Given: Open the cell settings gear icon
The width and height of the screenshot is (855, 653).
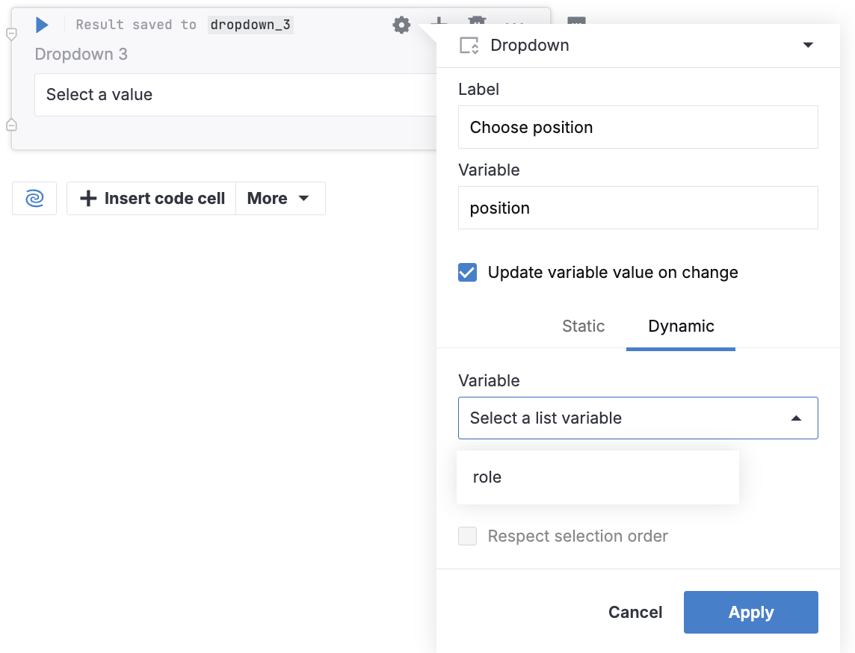Looking at the screenshot, I should tap(401, 25).
